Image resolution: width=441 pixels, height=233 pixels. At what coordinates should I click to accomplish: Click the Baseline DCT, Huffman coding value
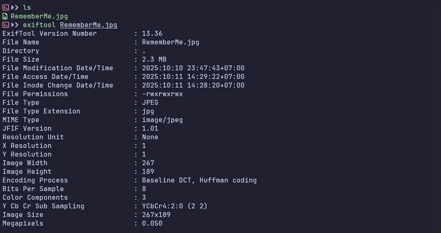(x=199, y=180)
